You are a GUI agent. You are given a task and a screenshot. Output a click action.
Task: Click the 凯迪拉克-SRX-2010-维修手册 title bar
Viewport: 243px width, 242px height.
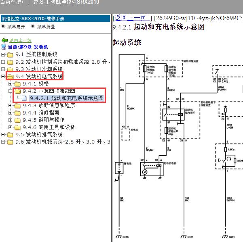pyautogui.click(x=55, y=19)
